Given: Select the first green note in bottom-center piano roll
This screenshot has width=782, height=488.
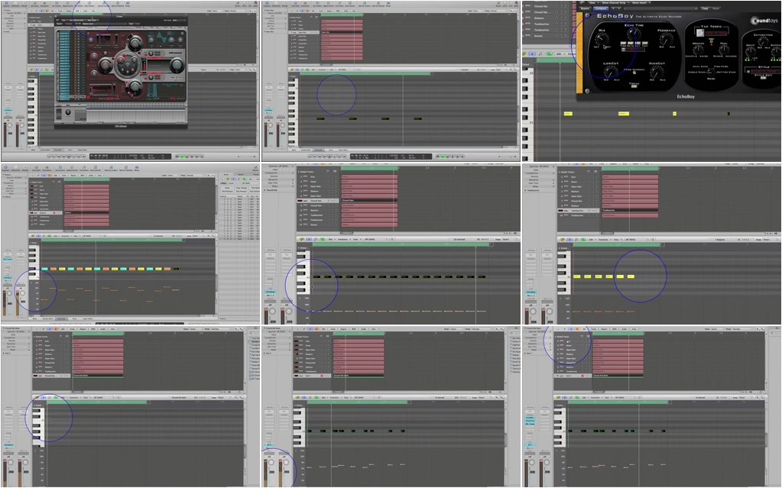Looking at the screenshot, I should click(x=310, y=431).
